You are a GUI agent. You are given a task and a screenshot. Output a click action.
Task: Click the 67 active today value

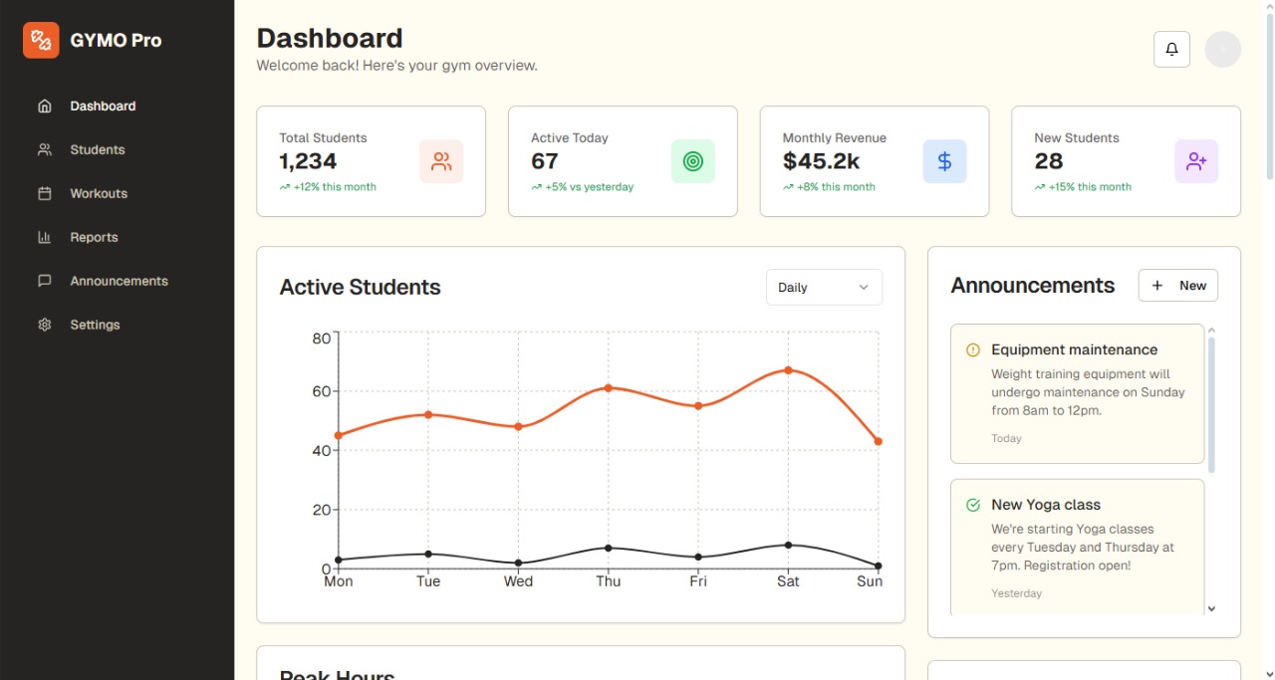click(x=545, y=161)
